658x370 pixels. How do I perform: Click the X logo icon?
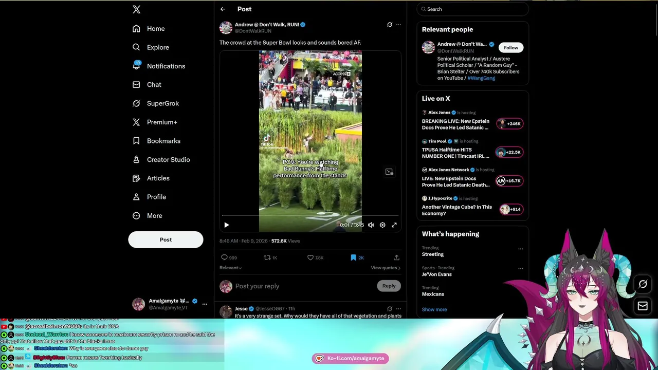tap(136, 9)
